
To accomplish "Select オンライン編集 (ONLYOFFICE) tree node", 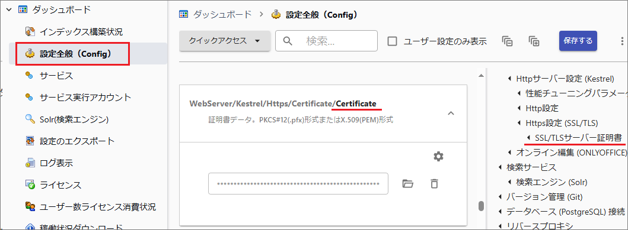I will point(572,153).
